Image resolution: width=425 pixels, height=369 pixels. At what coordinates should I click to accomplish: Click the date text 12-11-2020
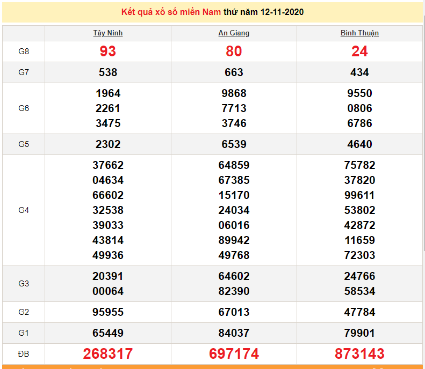(x=282, y=12)
